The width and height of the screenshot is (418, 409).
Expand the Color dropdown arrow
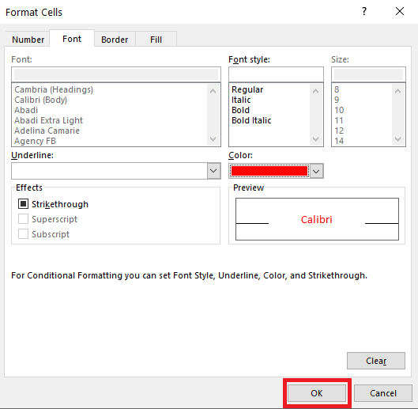[x=316, y=171]
